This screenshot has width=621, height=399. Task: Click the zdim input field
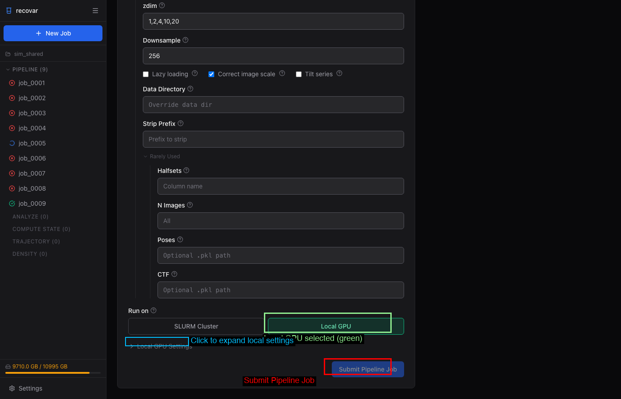[273, 21]
